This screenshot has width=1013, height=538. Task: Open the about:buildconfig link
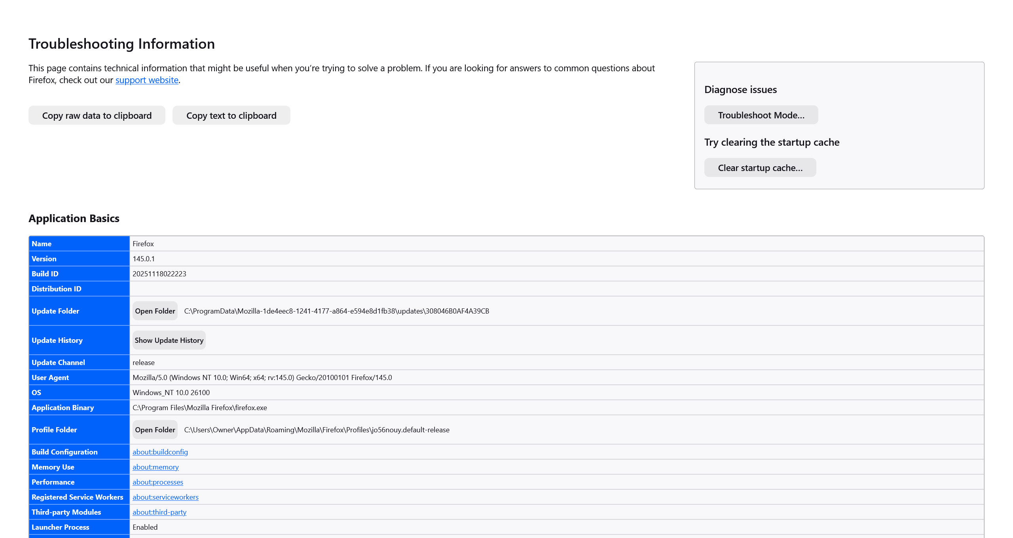[x=160, y=452]
